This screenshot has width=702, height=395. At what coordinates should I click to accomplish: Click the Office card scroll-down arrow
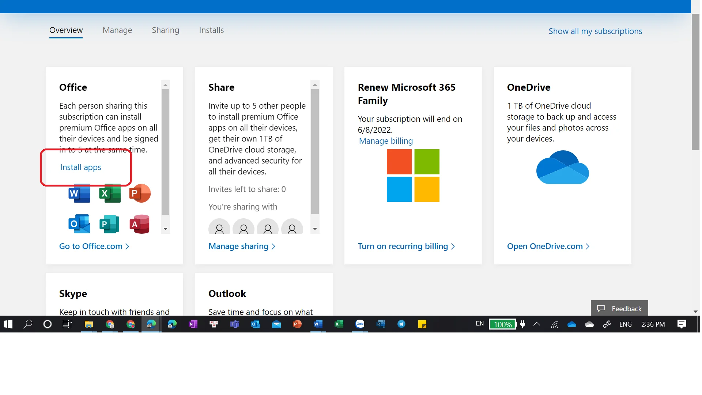coord(165,229)
